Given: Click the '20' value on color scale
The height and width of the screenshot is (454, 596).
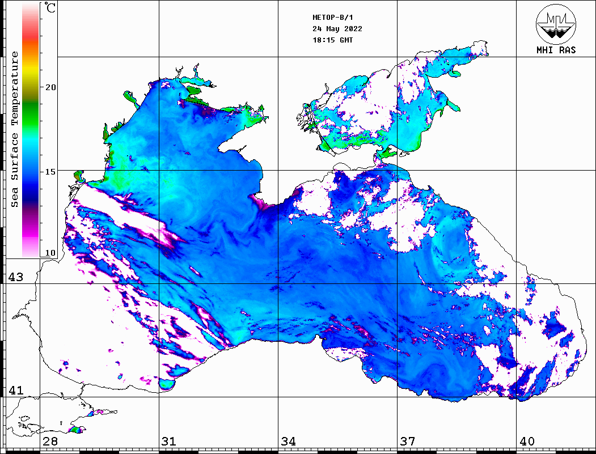Looking at the screenshot, I should tap(50, 87).
